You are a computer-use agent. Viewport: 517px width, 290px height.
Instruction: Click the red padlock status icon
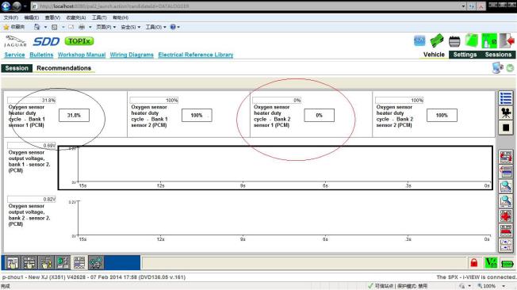(x=474, y=263)
